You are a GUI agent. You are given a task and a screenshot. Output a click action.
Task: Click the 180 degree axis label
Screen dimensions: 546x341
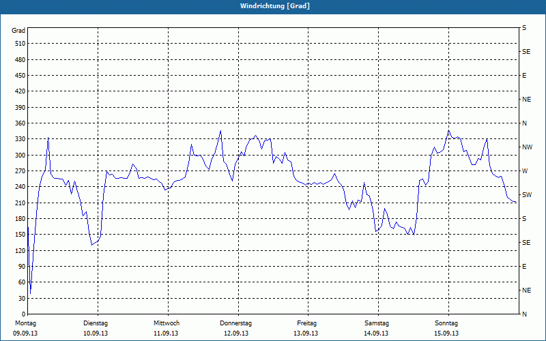(20, 218)
